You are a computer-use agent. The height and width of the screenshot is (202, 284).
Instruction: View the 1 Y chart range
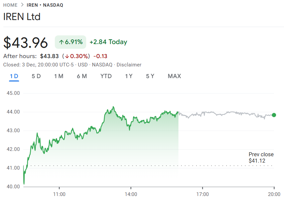(x=129, y=76)
